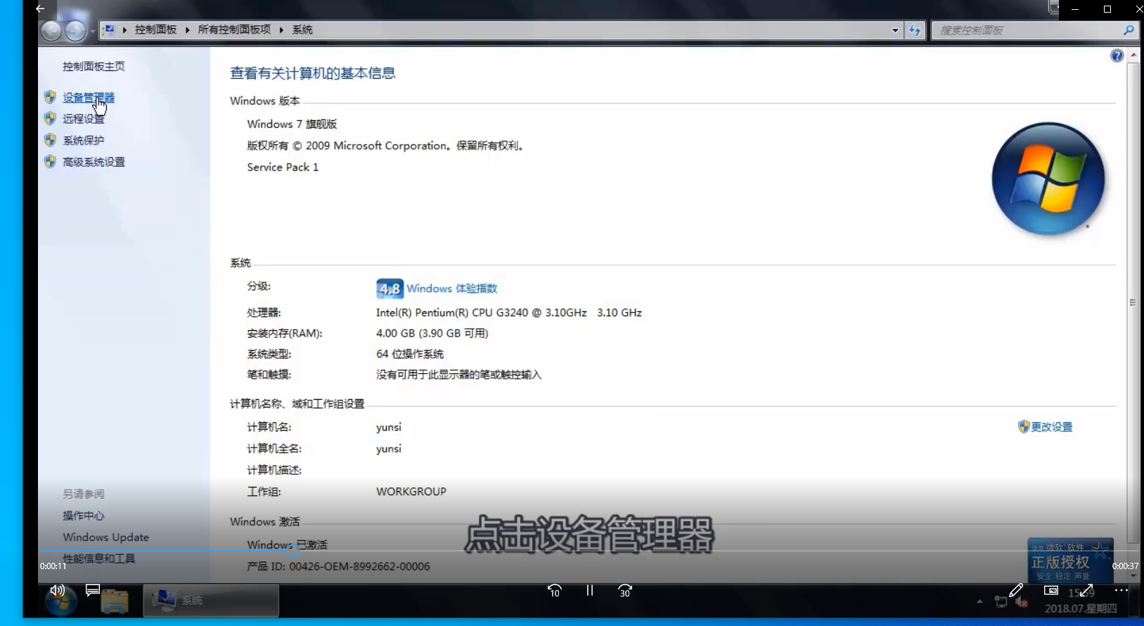Click the 正版授权 genuine software badge
The image size is (1144, 626).
pyautogui.click(x=1070, y=560)
